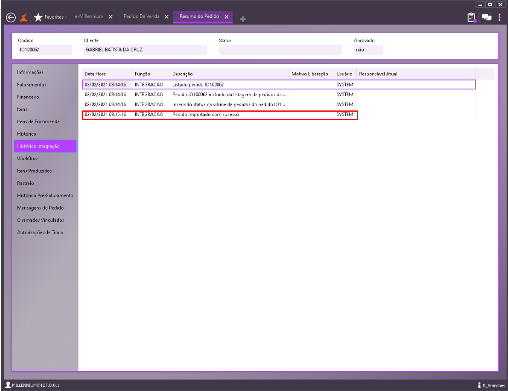Click the Cliente field GABRIEL BATISTA DA CRUZ

[x=145, y=50]
